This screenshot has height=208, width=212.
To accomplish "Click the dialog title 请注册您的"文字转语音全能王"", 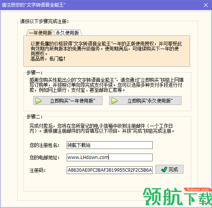I will (x=34, y=5).
